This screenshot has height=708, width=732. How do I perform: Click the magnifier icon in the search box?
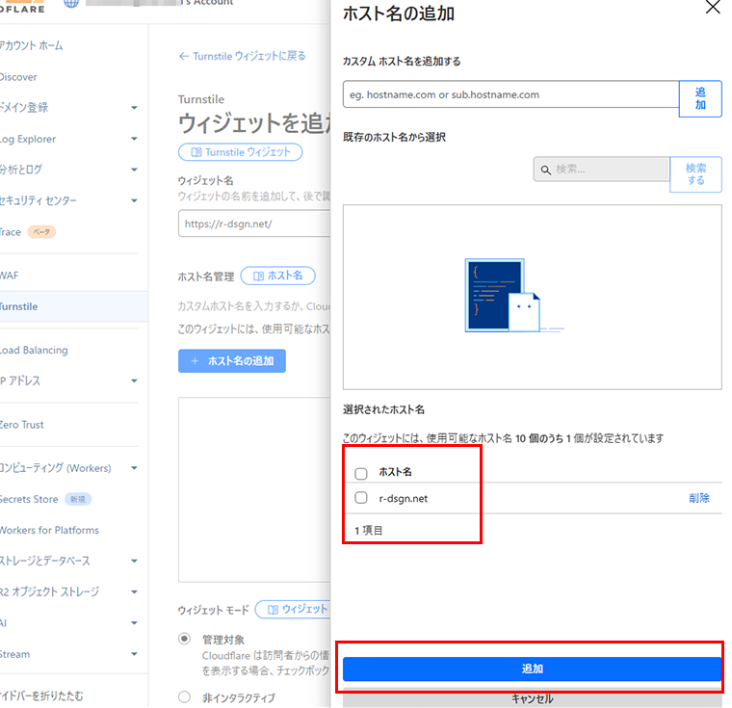point(545,170)
